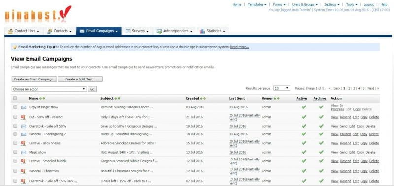Expand the Users & Groups top menu

coord(304,4)
